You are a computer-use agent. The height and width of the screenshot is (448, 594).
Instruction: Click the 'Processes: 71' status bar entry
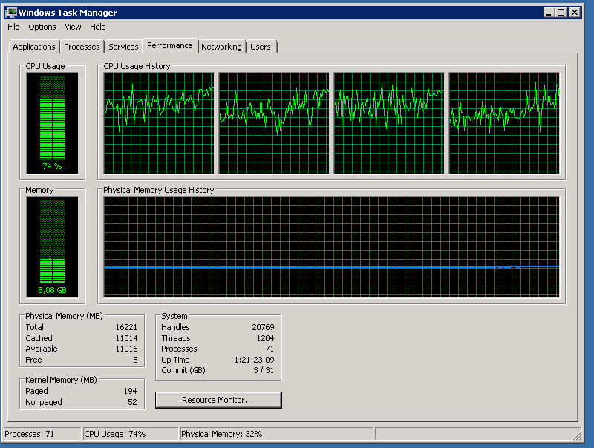pyautogui.click(x=42, y=434)
